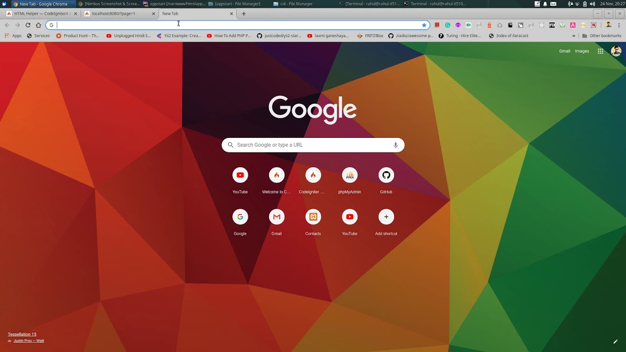Screen dimensions: 626x352
Task: Open the first YouTube shortcut
Action: coord(240,180)
